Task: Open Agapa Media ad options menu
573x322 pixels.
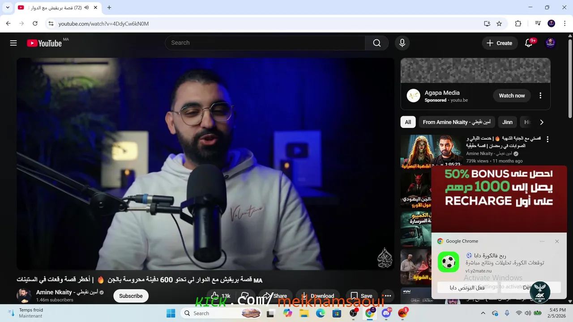Action: pos(540,96)
